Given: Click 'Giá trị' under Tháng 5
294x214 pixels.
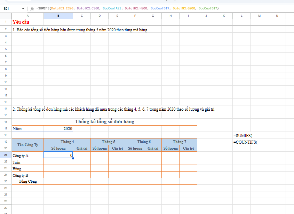Looking at the screenshot, I should click(117, 148).
